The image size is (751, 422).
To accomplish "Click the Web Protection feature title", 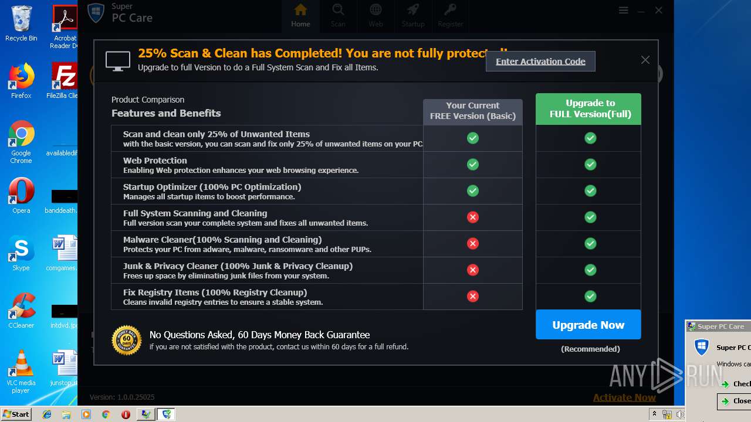I will [x=155, y=160].
